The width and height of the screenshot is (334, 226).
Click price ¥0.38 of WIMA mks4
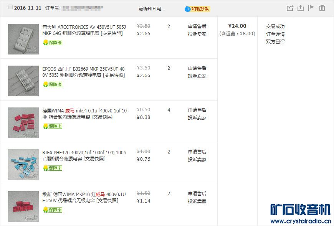click(x=144, y=117)
